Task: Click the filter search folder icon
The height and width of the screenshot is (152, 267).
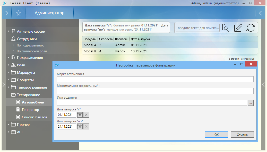Action: [226, 28]
